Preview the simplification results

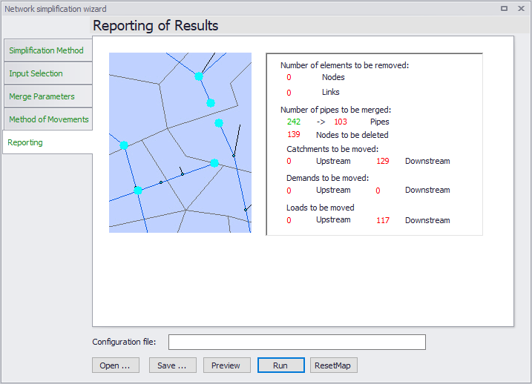[226, 365]
